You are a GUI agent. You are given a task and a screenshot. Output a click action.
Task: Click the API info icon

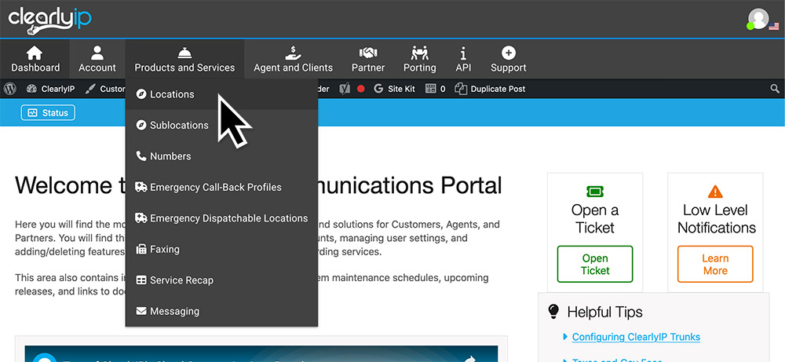[x=463, y=53]
